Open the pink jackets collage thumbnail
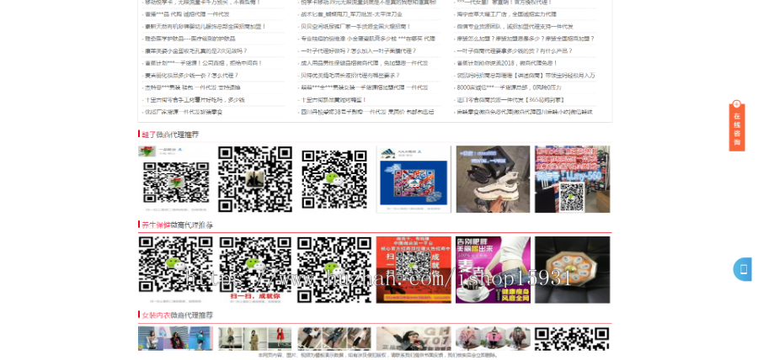The height and width of the screenshot is (360, 758). (x=493, y=338)
